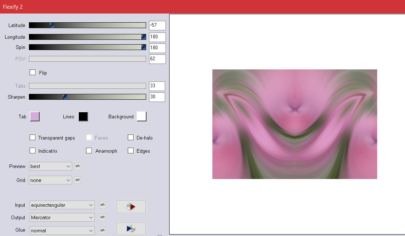
Task: Pick the pink Tab color swatch
Action: pos(34,117)
